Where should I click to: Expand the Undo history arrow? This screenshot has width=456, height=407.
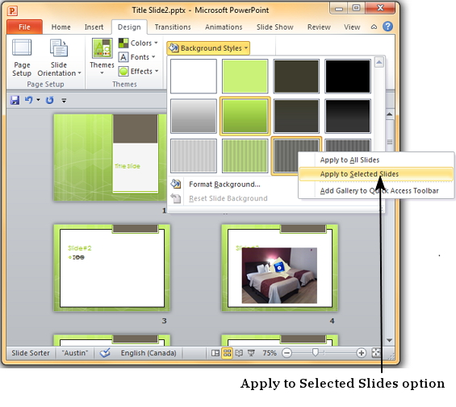point(38,100)
